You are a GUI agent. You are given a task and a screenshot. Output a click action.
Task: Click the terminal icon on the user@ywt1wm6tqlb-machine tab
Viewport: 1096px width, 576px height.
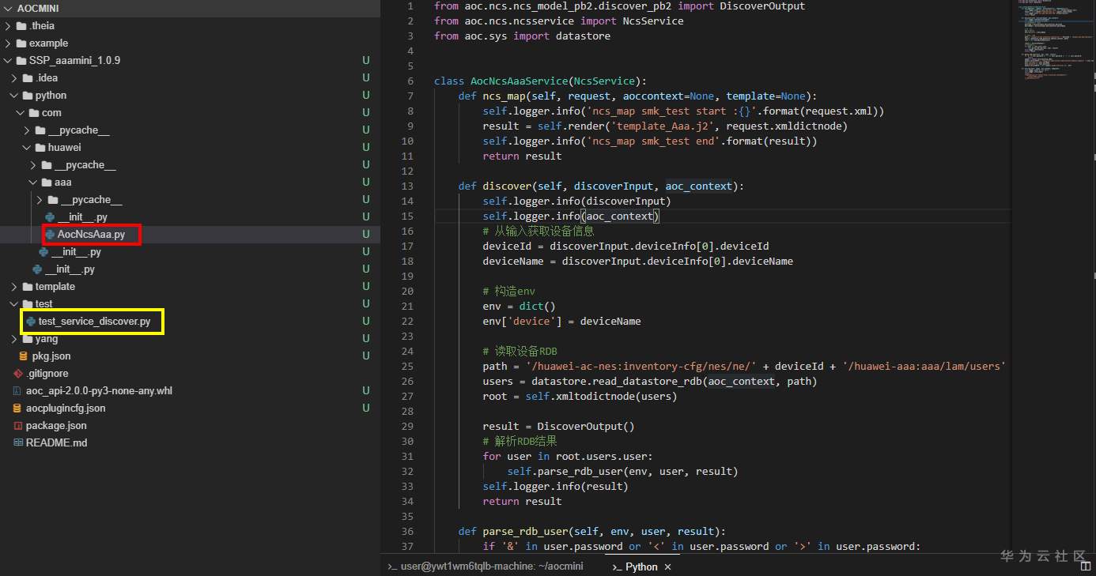[392, 567]
